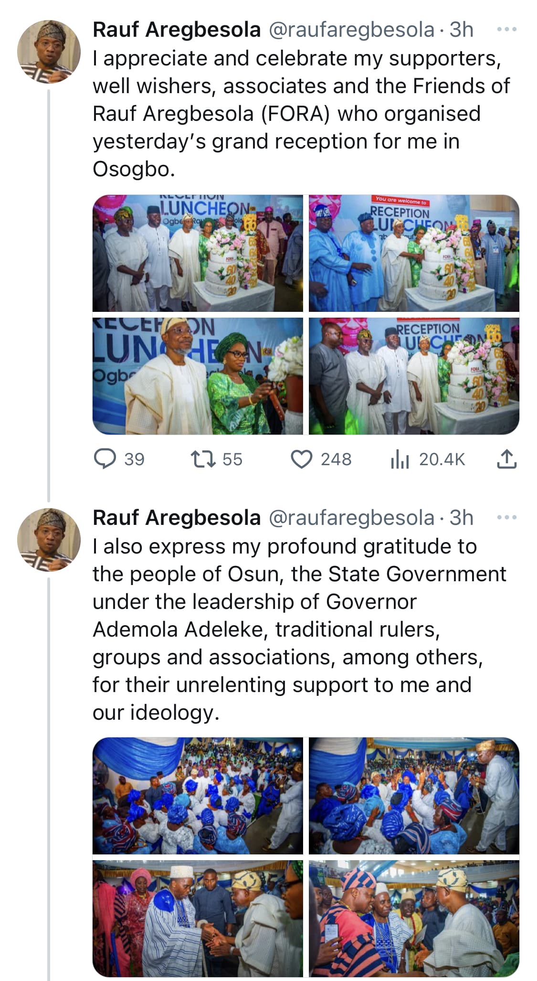Like the grand reception tweet
Image resolution: width=537 pixels, height=981 pixels.
point(302,459)
